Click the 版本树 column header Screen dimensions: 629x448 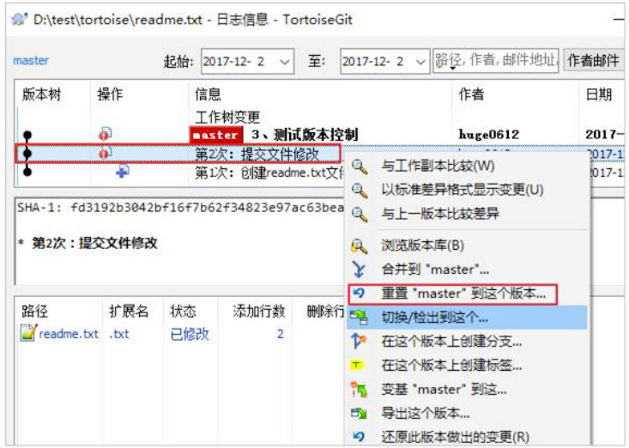click(x=41, y=94)
